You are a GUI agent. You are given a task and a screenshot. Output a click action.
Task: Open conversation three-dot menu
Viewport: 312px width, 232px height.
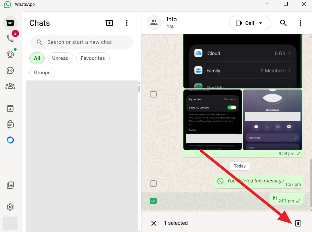(x=301, y=23)
